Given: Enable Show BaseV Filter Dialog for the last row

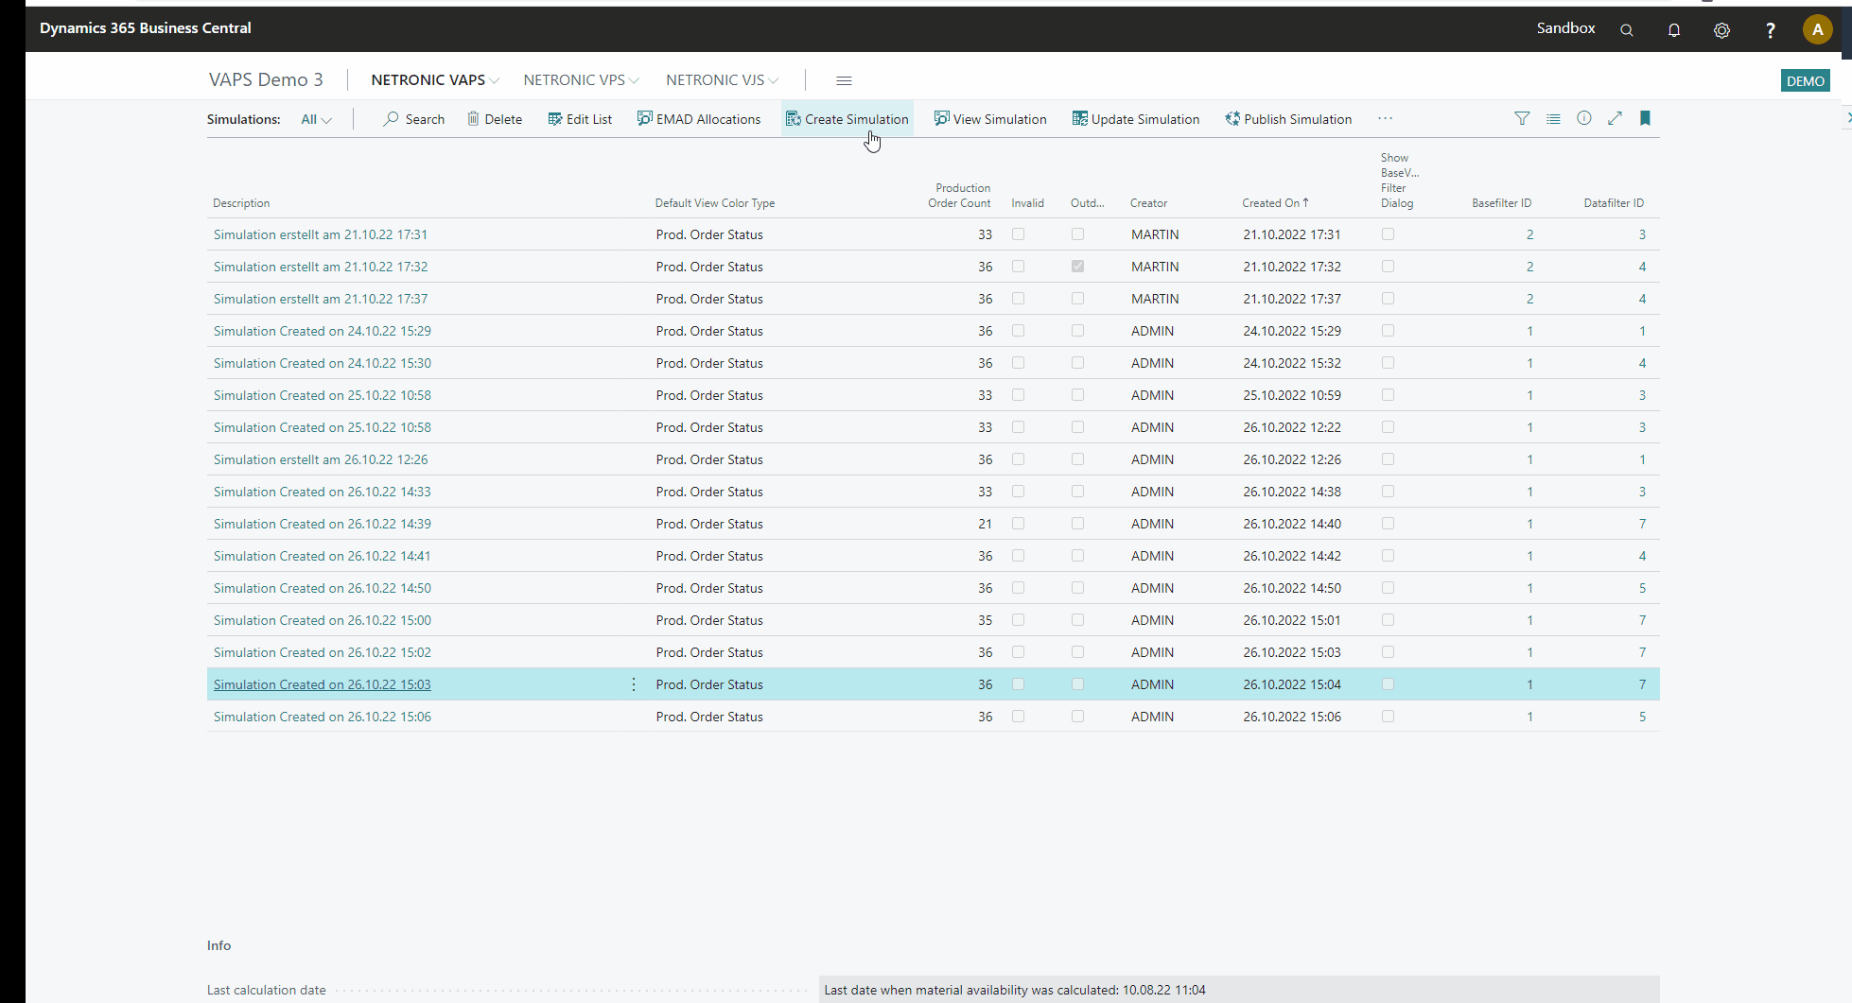Looking at the screenshot, I should [1388, 717].
